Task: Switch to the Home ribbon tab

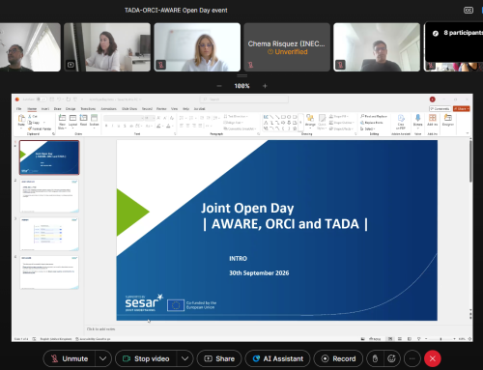Action: (32, 109)
